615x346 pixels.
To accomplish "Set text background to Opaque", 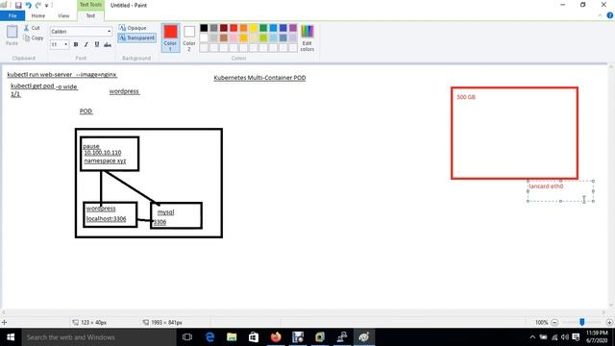I will (133, 28).
